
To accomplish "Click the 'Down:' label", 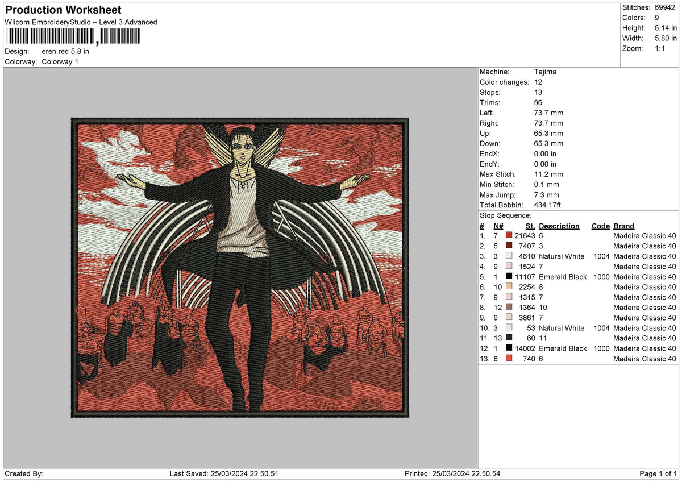I will pyautogui.click(x=490, y=143).
